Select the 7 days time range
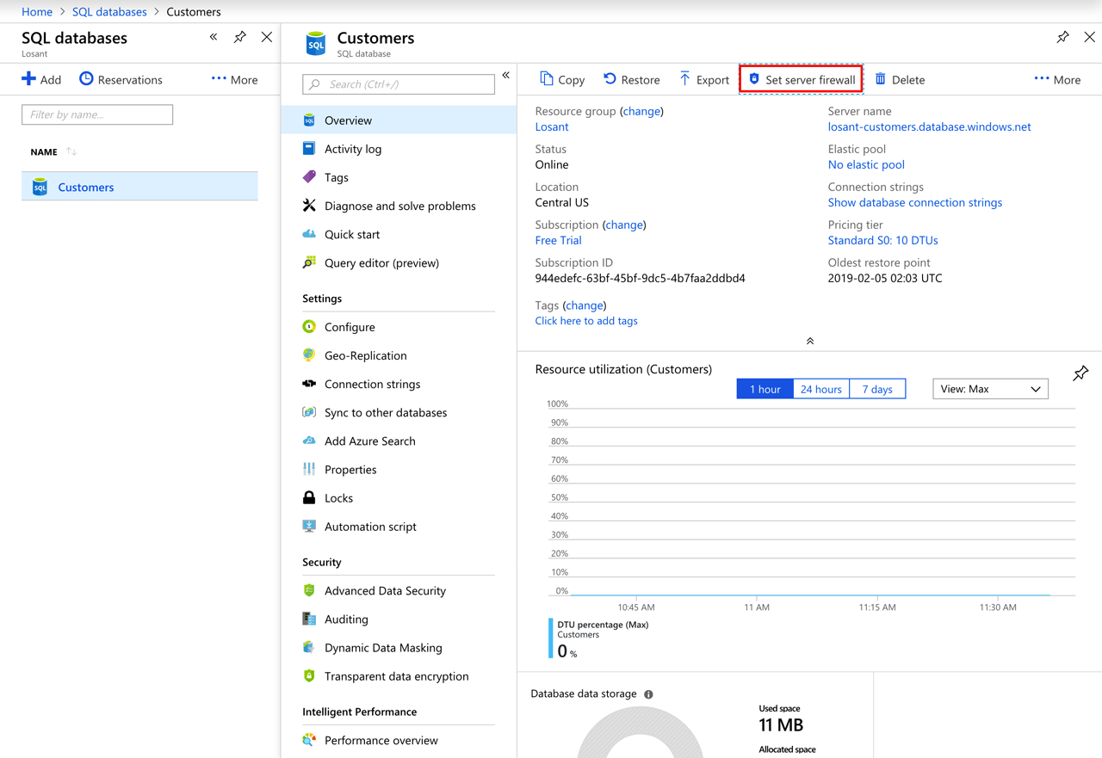 (877, 389)
